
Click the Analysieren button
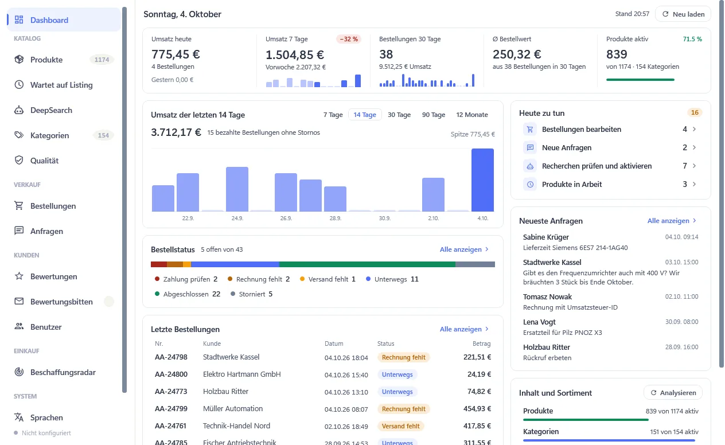tap(673, 393)
